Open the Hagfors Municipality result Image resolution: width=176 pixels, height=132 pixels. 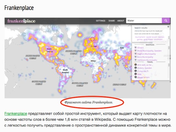(x=146, y=54)
